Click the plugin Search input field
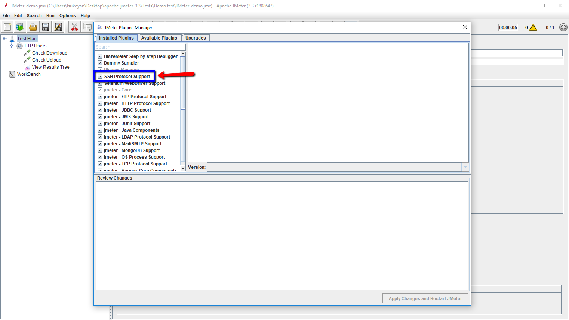Viewport: 569px width, 320px height. 141,47
